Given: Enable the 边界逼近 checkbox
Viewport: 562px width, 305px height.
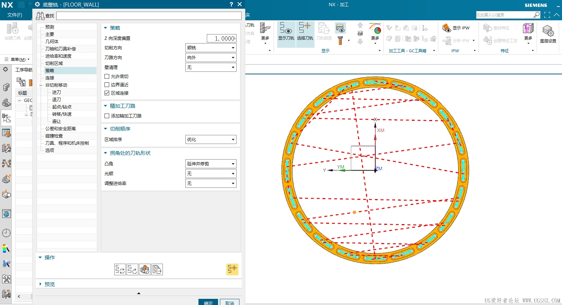Looking at the screenshot, I should (x=107, y=85).
